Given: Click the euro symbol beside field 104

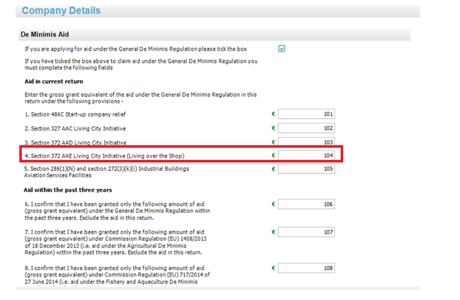Looking at the screenshot, I should (x=274, y=155).
